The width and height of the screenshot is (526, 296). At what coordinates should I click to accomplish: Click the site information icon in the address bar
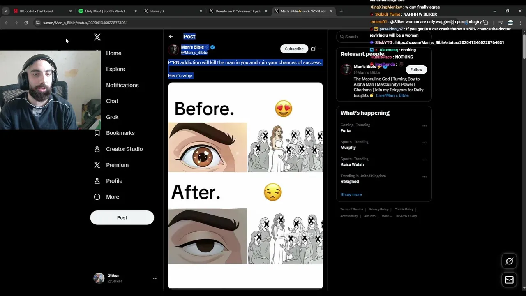38,23
